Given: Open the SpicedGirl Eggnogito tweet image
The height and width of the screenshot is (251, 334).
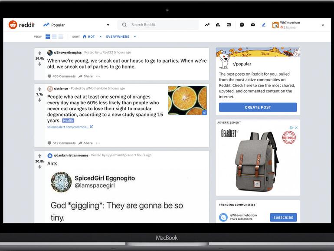Looking at the screenshot, I should click(x=127, y=196).
